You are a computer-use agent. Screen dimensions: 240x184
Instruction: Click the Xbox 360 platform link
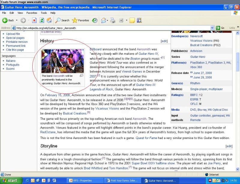point(196,67)
